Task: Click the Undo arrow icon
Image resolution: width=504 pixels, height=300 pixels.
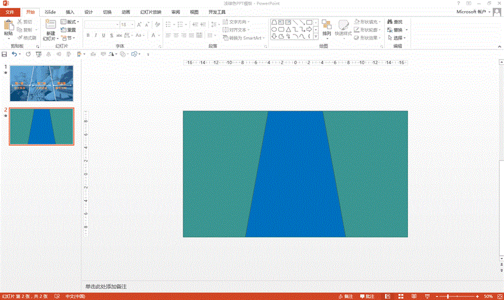Action: pos(15,54)
